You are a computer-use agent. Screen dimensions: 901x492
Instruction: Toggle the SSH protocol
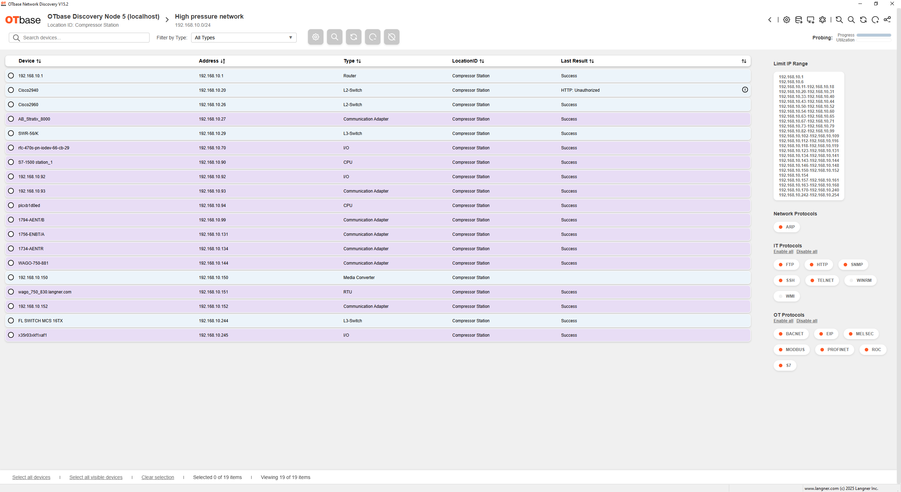pos(787,280)
